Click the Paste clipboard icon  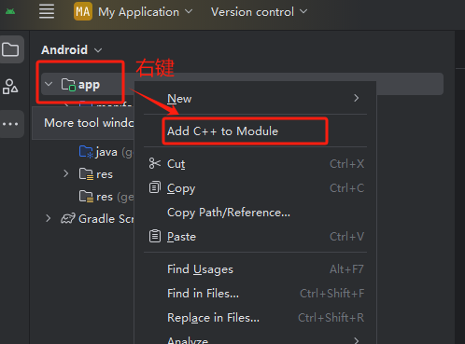pyautogui.click(x=155, y=236)
